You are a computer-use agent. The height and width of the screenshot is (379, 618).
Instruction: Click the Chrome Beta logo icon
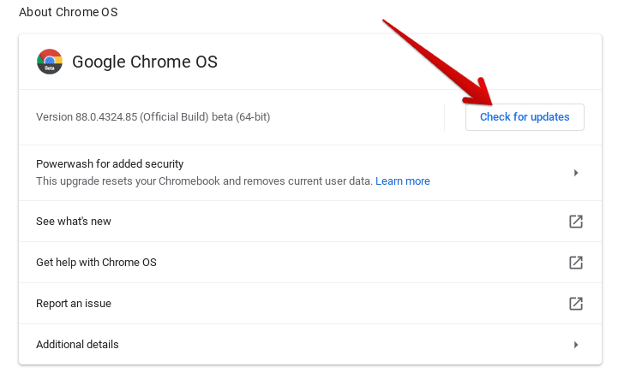(x=50, y=62)
